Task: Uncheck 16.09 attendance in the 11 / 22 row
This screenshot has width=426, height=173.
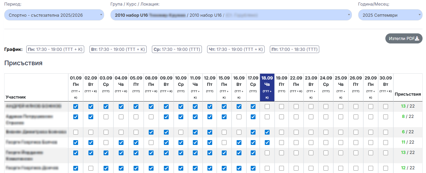Action: point(239,143)
